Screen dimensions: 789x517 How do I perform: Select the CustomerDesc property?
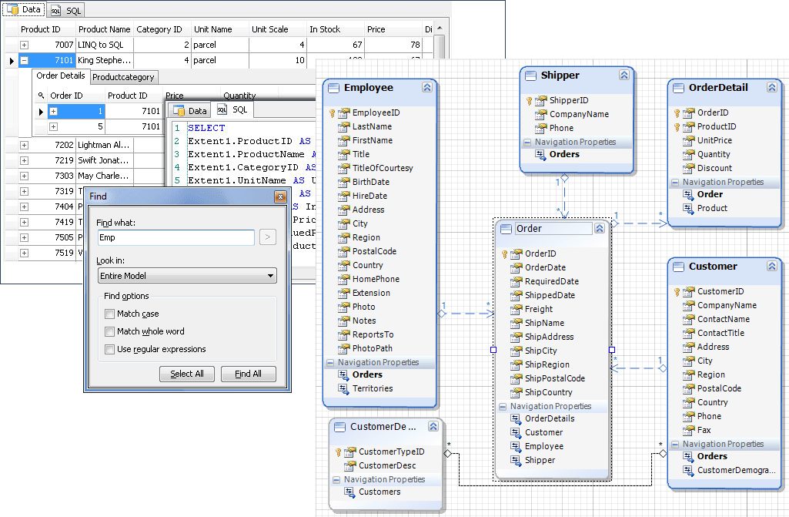[x=387, y=465]
